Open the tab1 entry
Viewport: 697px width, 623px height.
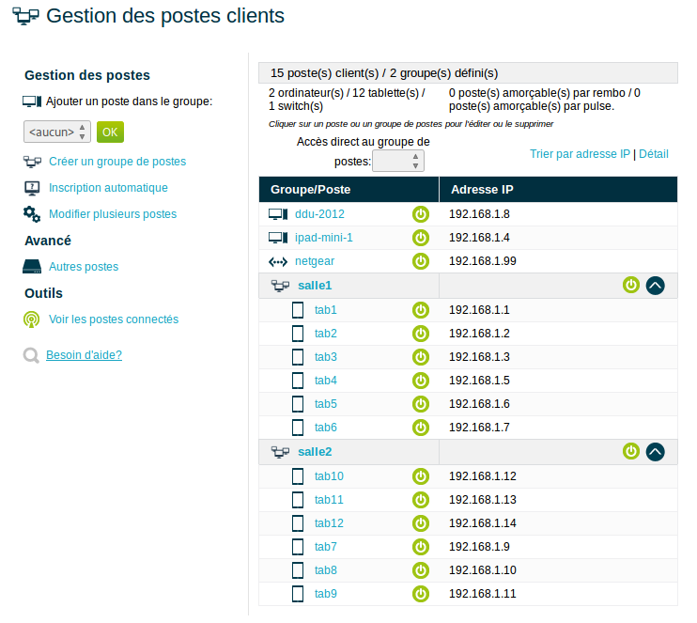pos(325,310)
